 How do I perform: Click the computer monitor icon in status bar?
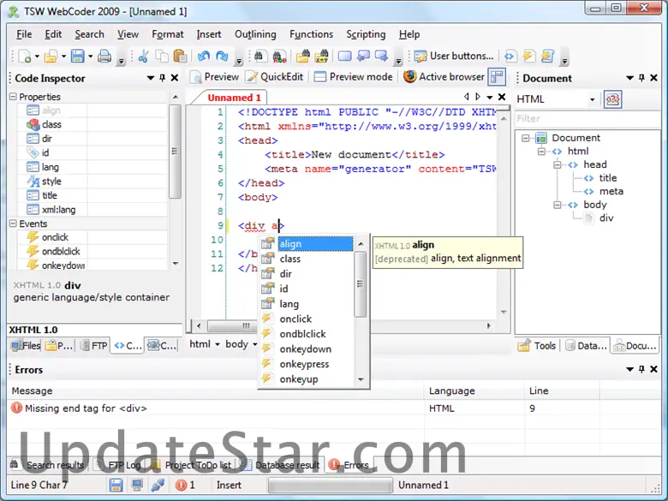137,485
